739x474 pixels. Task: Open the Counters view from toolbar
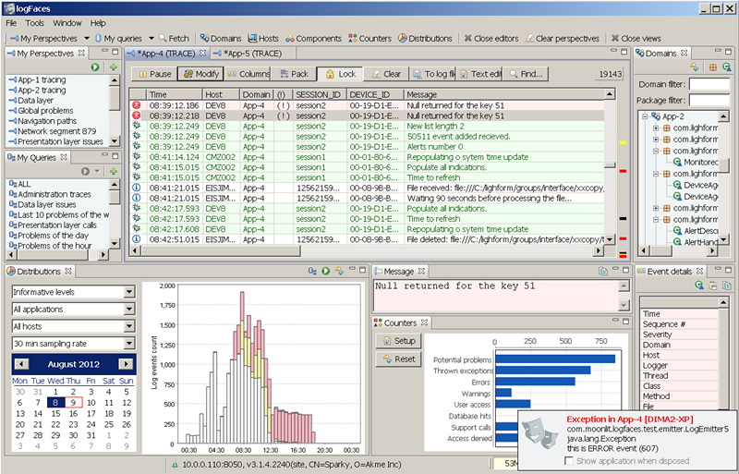(x=369, y=39)
